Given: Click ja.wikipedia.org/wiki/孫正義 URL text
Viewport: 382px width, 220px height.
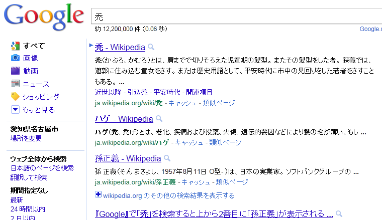Looking at the screenshot, I should click(x=135, y=182).
